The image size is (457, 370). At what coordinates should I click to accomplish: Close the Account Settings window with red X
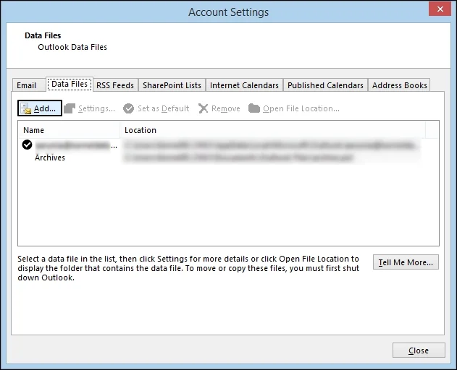point(440,9)
